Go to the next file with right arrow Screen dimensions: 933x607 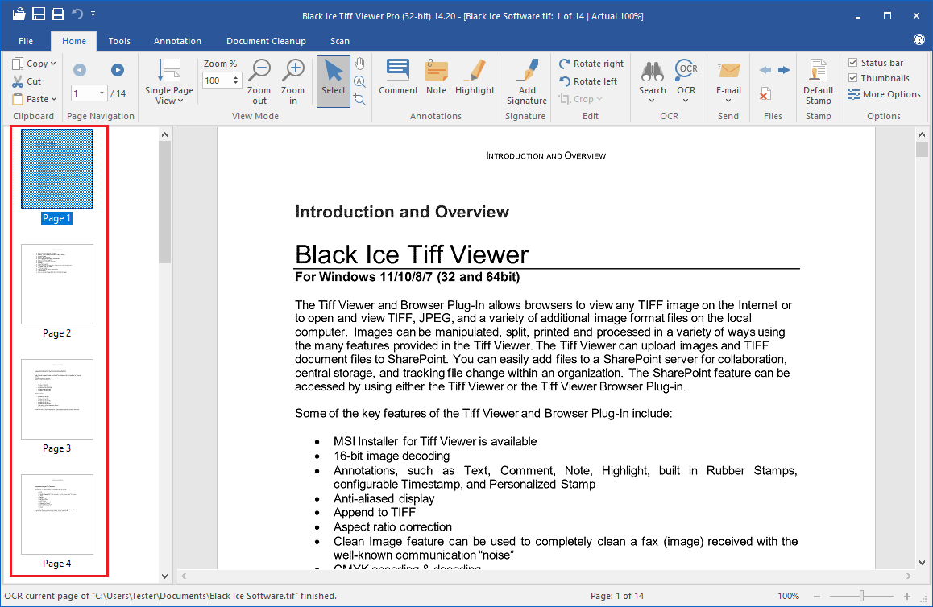pyautogui.click(x=784, y=70)
